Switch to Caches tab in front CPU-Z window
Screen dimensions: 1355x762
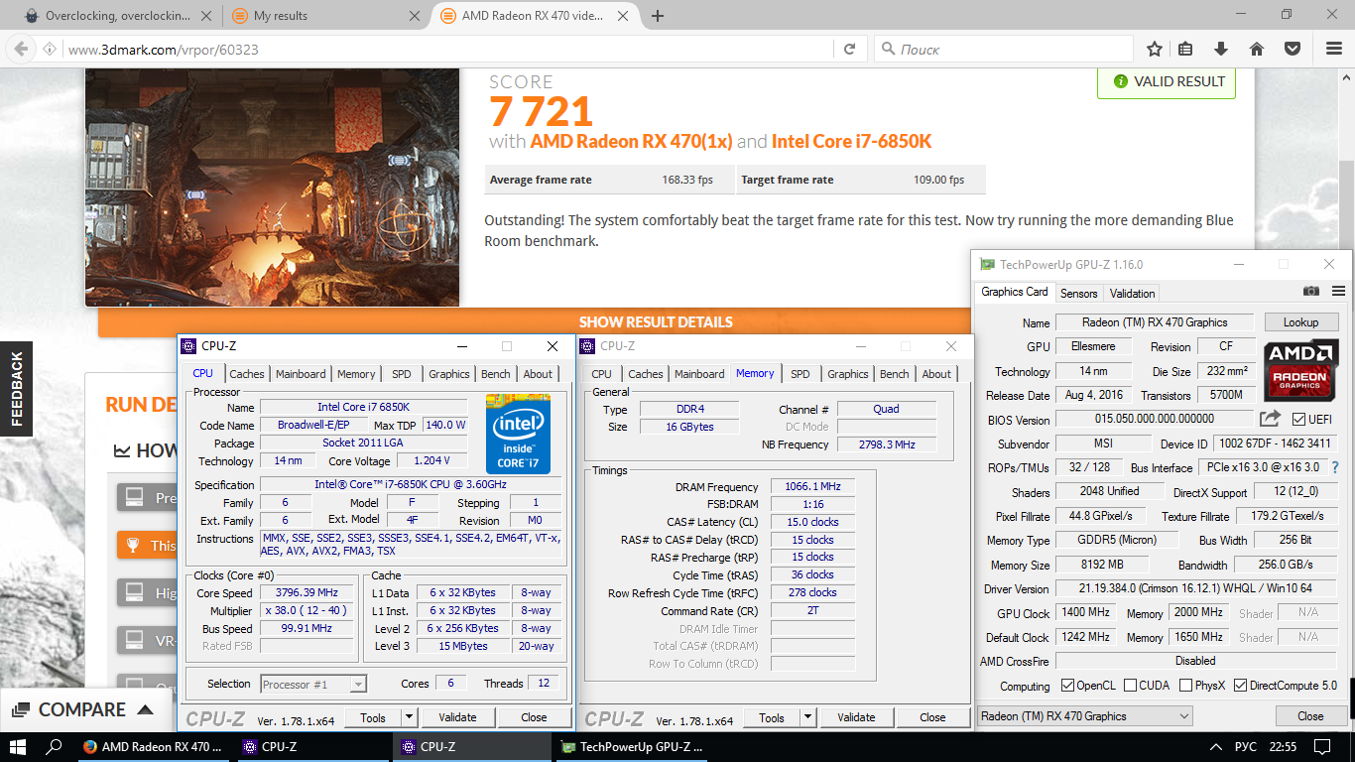247,374
